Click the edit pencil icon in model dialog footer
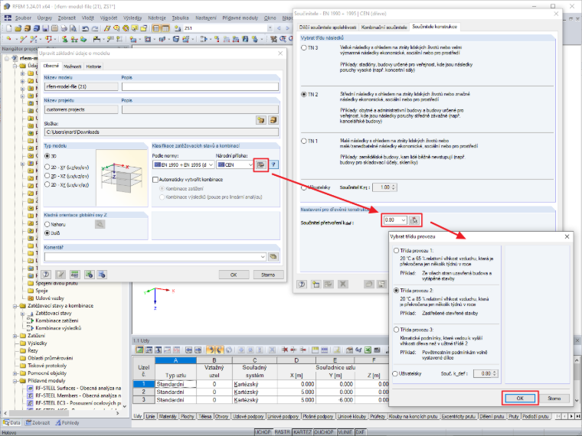582x436 pixels. (60, 275)
